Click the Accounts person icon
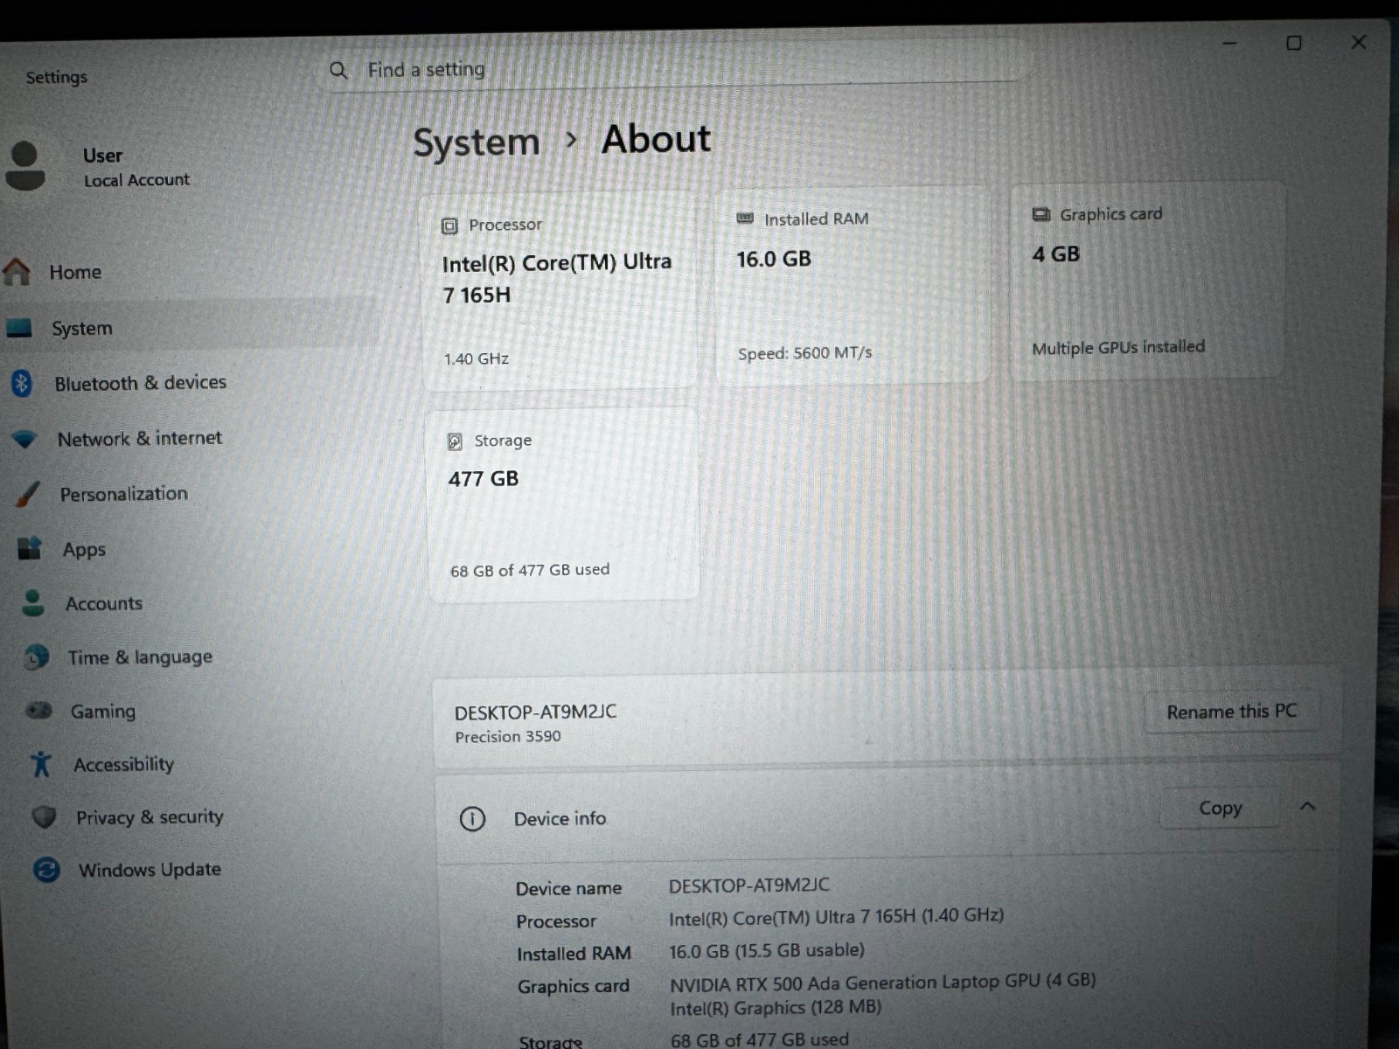The image size is (1399, 1049). click(33, 603)
